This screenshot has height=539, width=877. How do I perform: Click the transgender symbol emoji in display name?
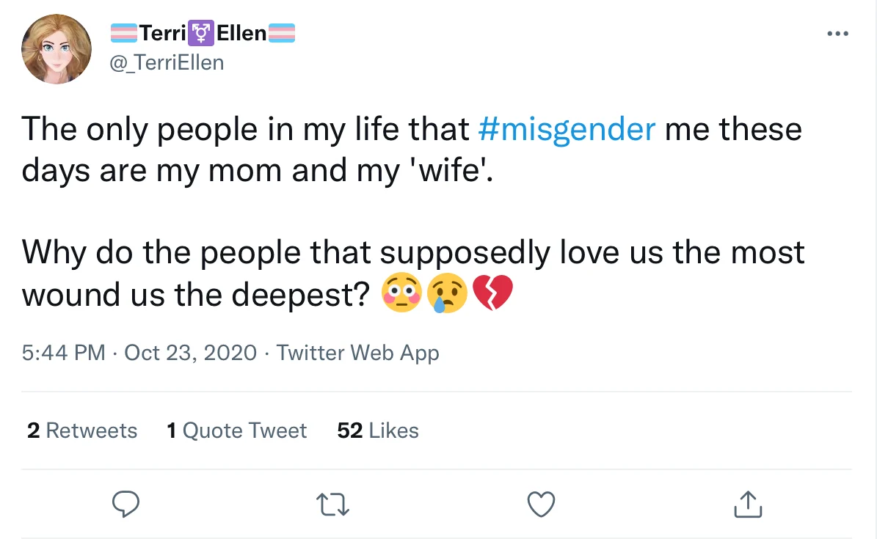coord(201,33)
